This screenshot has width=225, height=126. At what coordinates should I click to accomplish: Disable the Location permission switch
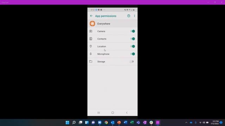(x=133, y=46)
